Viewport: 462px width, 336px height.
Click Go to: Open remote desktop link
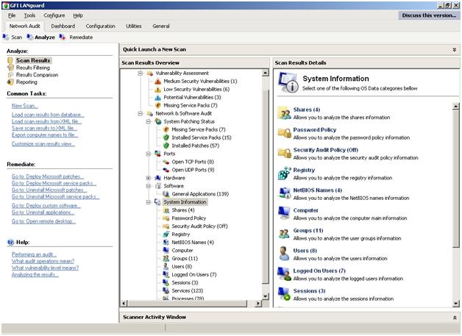(43, 221)
